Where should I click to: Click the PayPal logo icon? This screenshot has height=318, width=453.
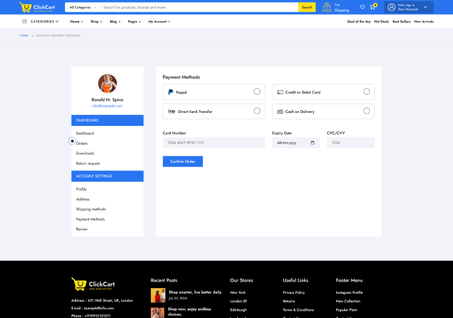pos(170,92)
